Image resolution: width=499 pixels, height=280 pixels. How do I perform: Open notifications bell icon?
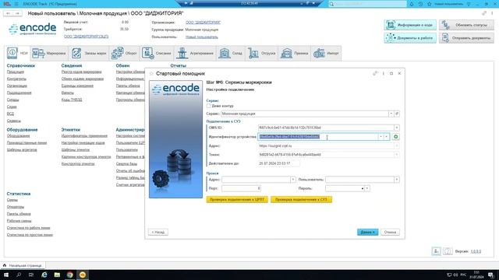pyautogui.click(x=412, y=4)
